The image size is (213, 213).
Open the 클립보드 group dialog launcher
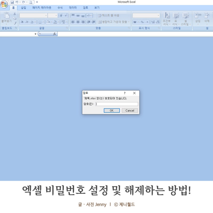(x=16, y=28)
